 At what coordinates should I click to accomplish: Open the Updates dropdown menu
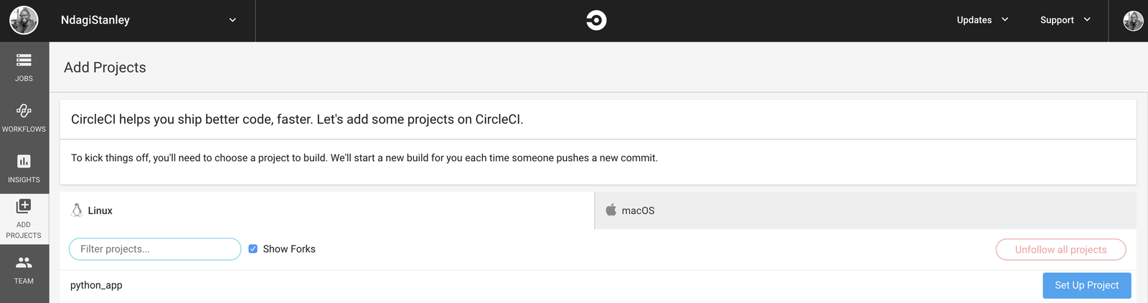[982, 20]
